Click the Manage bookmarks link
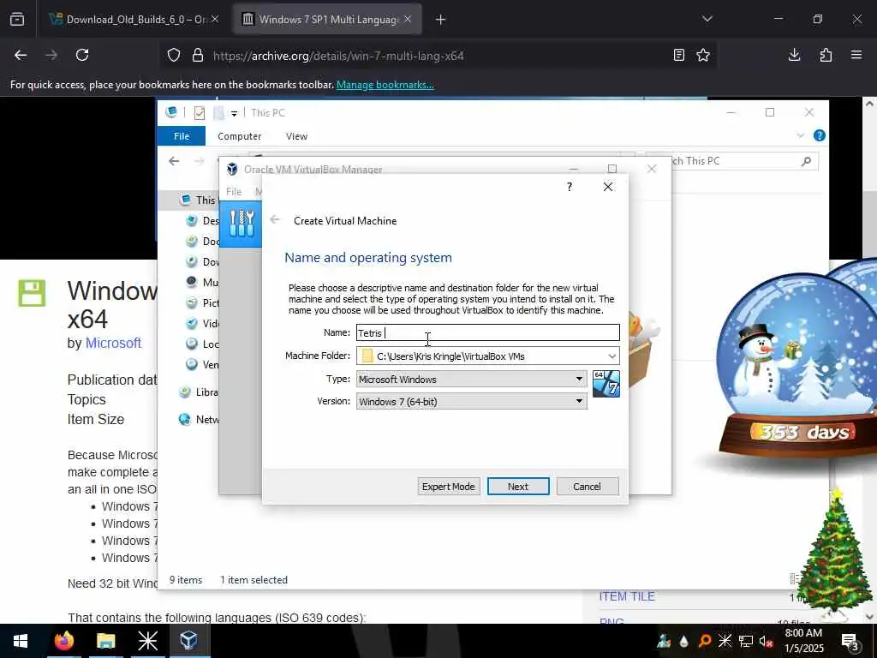The image size is (877, 658). tap(385, 85)
